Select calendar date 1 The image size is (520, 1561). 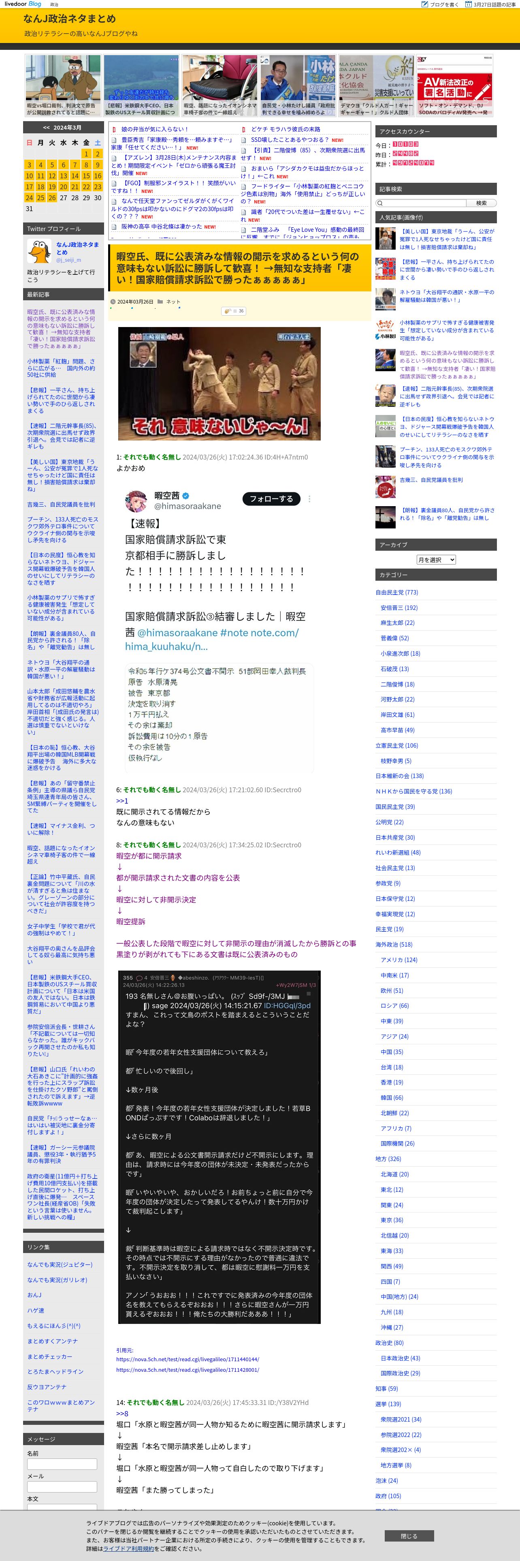click(x=86, y=154)
